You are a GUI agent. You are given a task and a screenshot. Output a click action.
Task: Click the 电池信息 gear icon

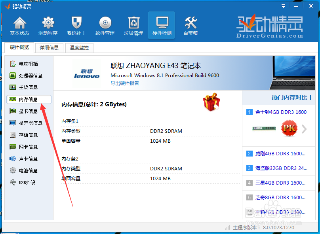point(13,170)
